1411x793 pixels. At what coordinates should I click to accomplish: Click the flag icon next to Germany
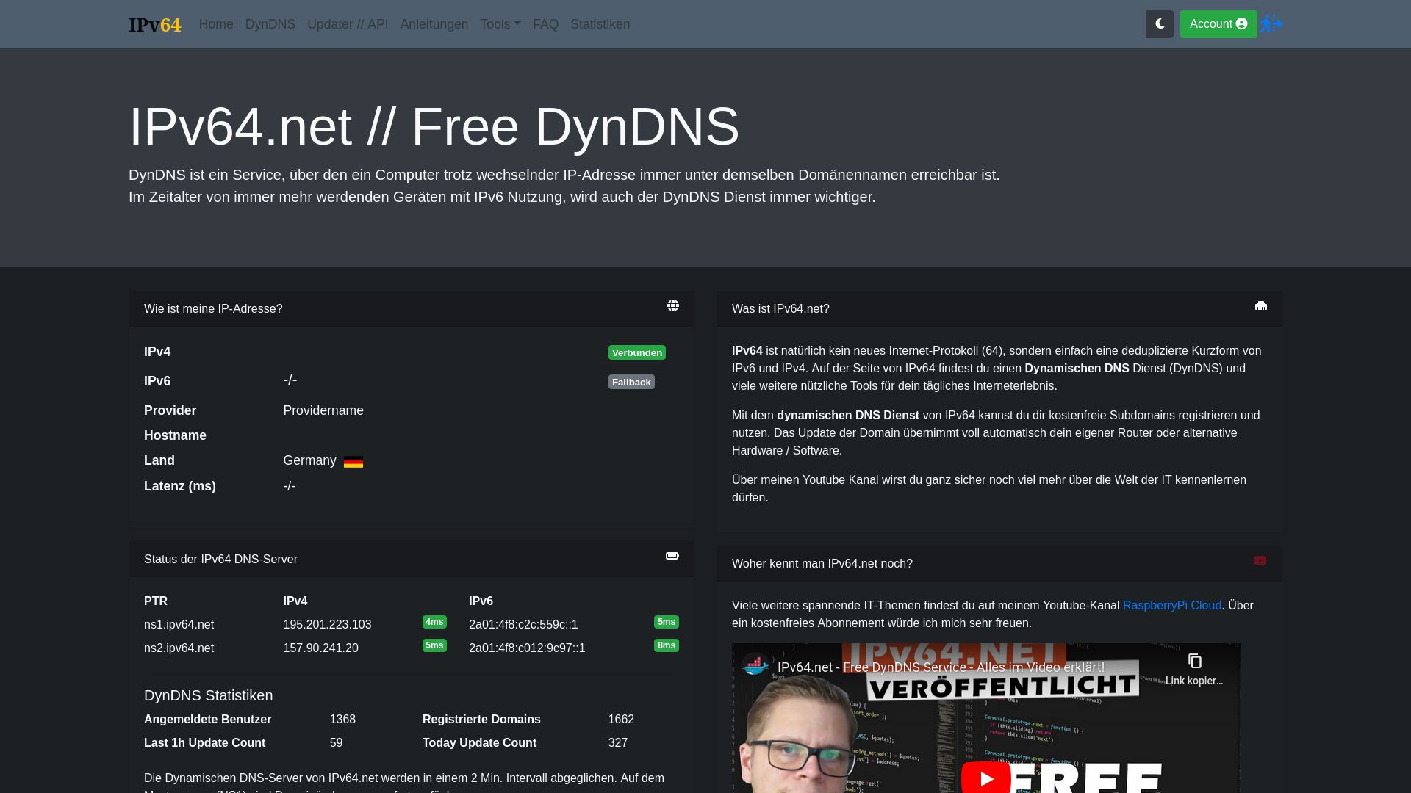coord(353,461)
